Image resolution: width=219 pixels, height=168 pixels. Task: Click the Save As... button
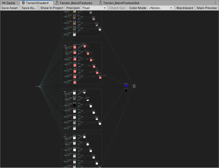click(x=29, y=8)
